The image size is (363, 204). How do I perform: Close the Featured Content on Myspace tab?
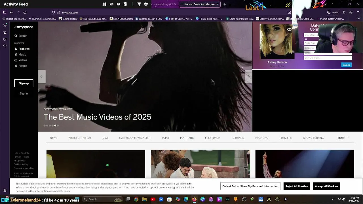[218, 4]
